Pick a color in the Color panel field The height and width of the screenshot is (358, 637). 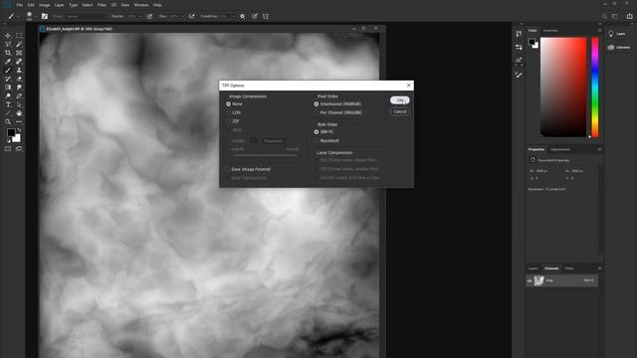[x=563, y=88]
